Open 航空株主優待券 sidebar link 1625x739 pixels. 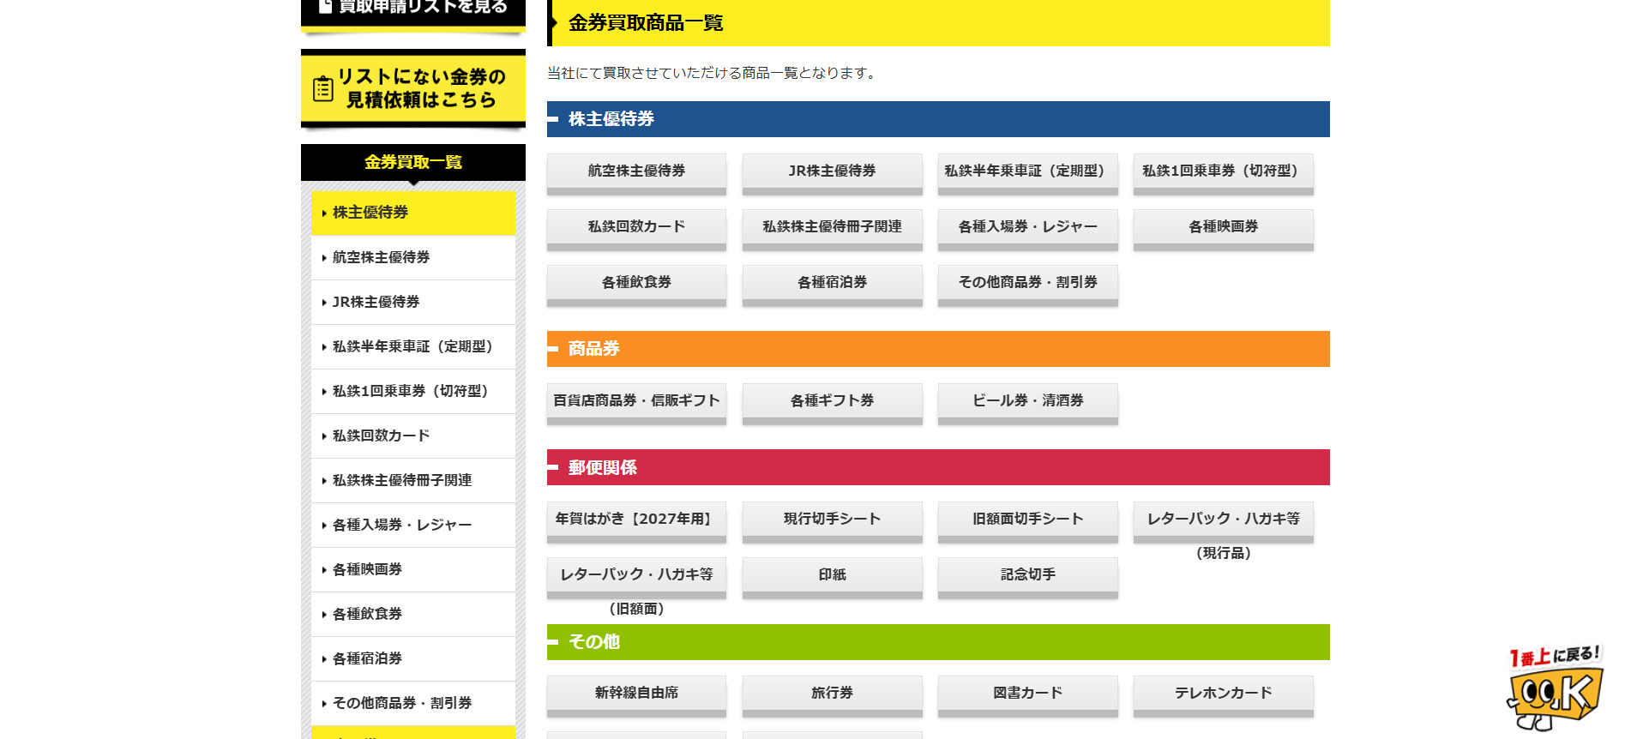[x=413, y=257]
